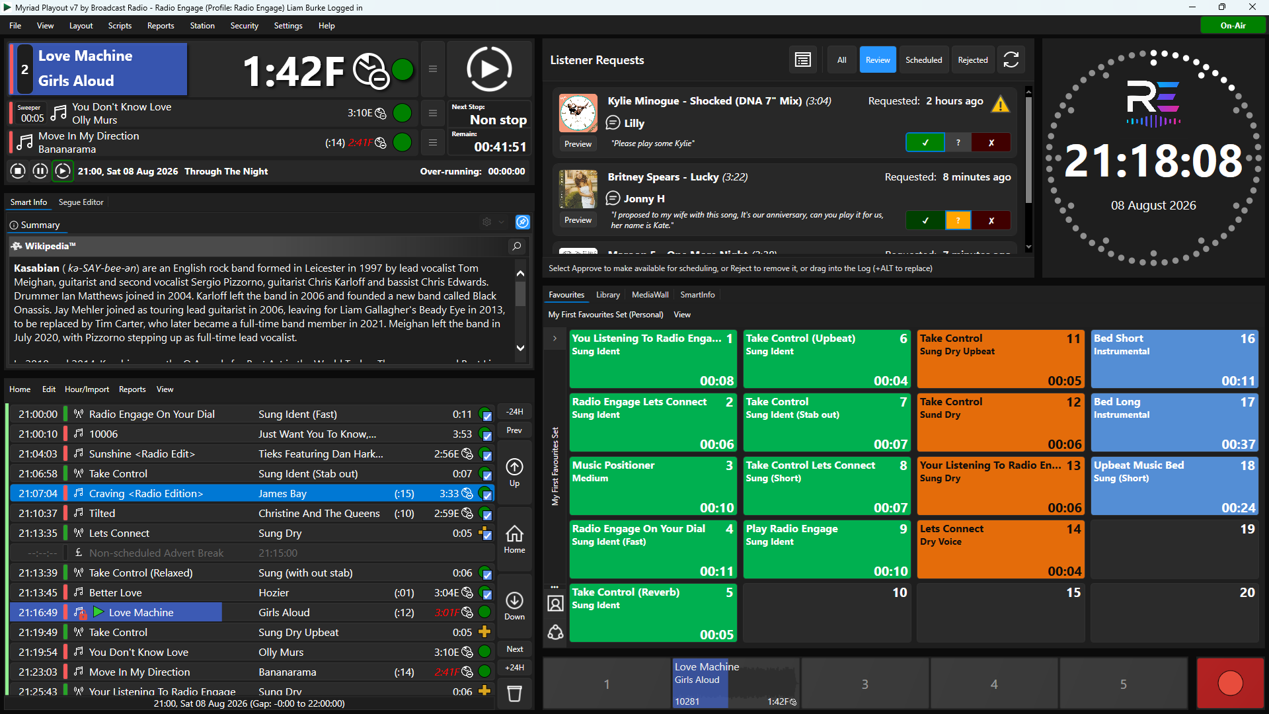Open options for You Don't Know Love
The height and width of the screenshot is (714, 1269).
(433, 113)
